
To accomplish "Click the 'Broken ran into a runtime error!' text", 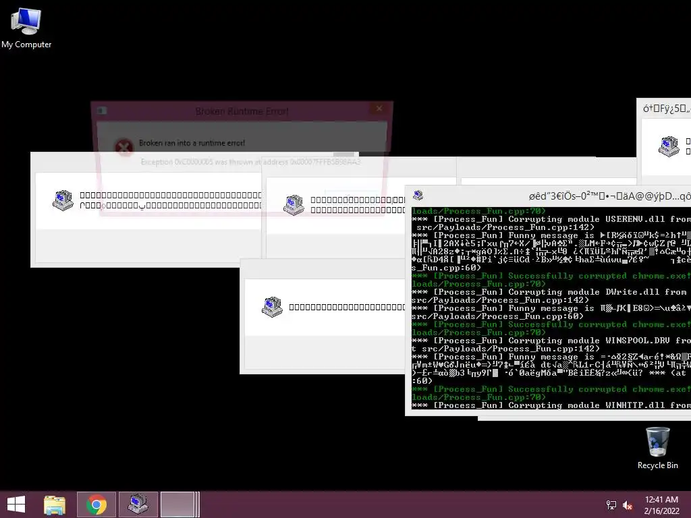I will pos(192,143).
